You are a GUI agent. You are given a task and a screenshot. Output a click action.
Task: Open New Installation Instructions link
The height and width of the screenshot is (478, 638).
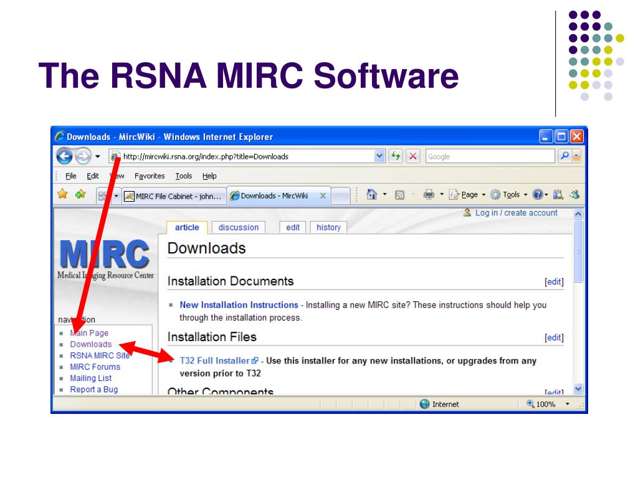tap(239, 305)
